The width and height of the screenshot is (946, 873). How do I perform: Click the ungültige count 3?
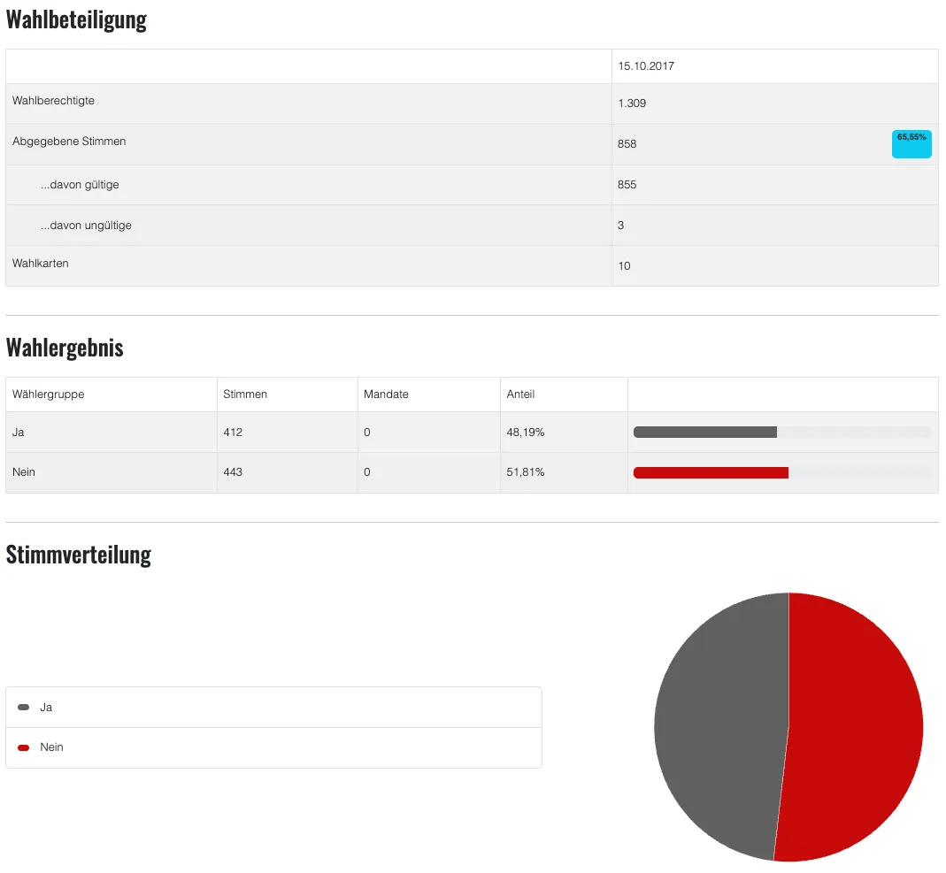(x=621, y=226)
